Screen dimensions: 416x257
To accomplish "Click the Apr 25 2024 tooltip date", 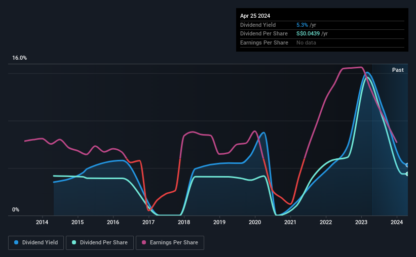I will click(255, 16).
